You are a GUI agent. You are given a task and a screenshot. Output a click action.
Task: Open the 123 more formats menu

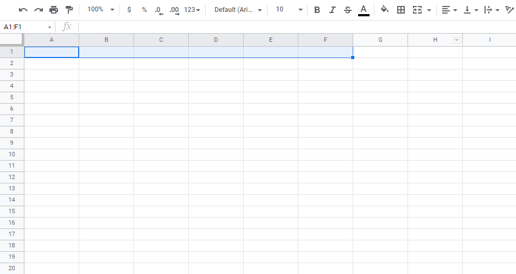pos(192,10)
